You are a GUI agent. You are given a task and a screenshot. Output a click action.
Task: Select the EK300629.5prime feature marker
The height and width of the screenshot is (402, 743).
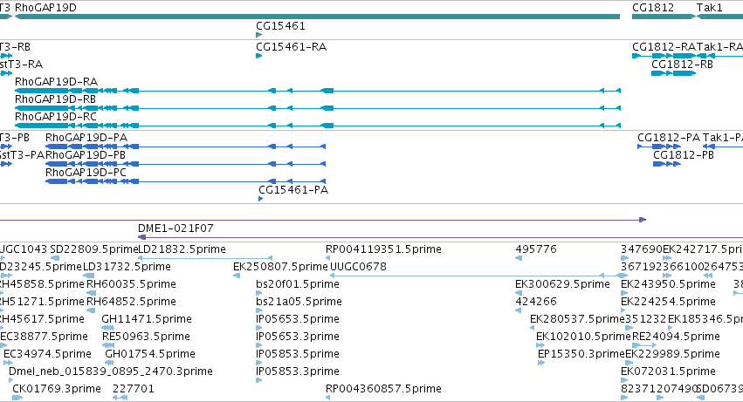click(x=519, y=293)
